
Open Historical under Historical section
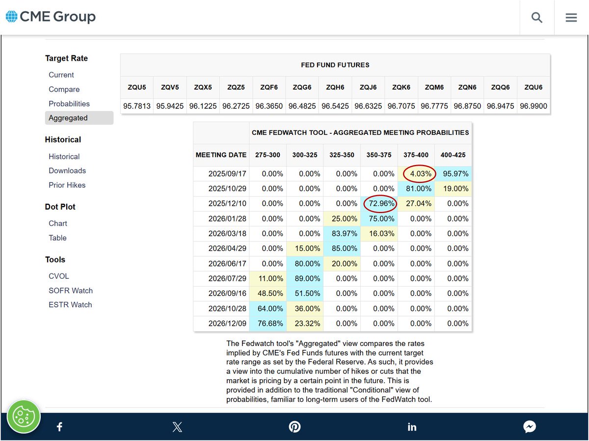click(x=64, y=156)
